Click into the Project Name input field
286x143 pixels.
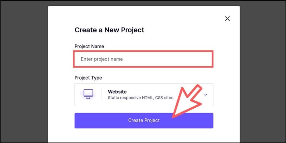click(143, 59)
